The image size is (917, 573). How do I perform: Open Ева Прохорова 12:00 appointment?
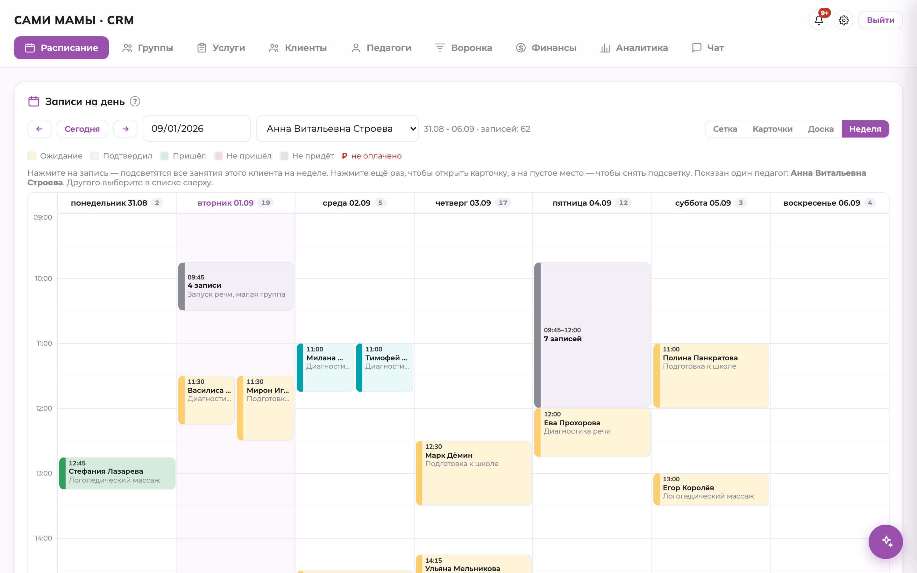coord(592,432)
